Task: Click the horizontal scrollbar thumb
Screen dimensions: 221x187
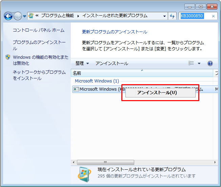Action: click(x=105, y=162)
